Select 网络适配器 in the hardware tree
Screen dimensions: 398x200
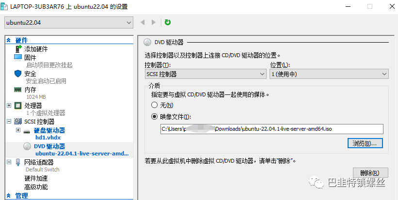click(x=39, y=162)
